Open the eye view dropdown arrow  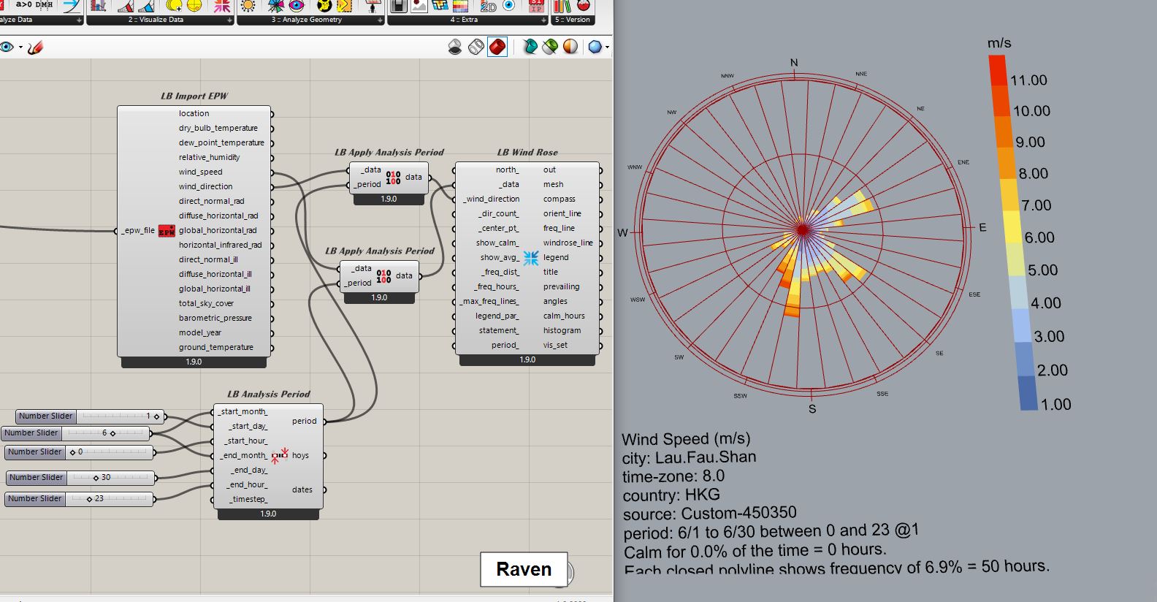(x=20, y=48)
